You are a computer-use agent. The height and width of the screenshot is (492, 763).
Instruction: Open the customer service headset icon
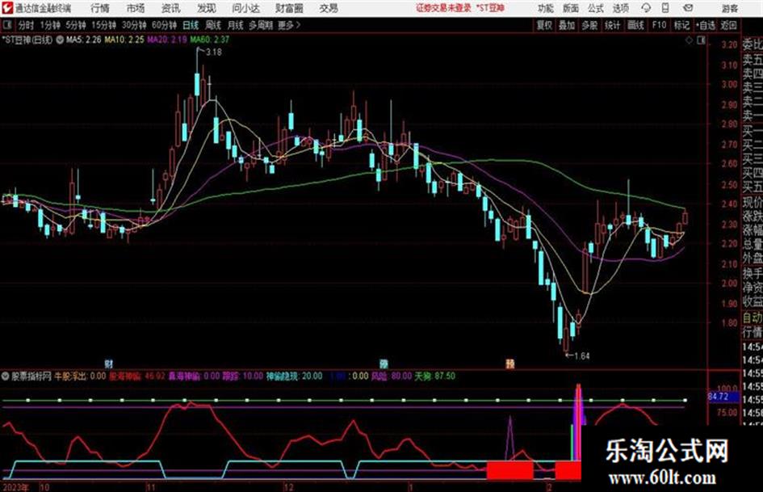tap(646, 8)
